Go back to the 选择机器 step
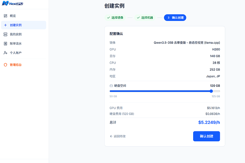 tap(145, 18)
